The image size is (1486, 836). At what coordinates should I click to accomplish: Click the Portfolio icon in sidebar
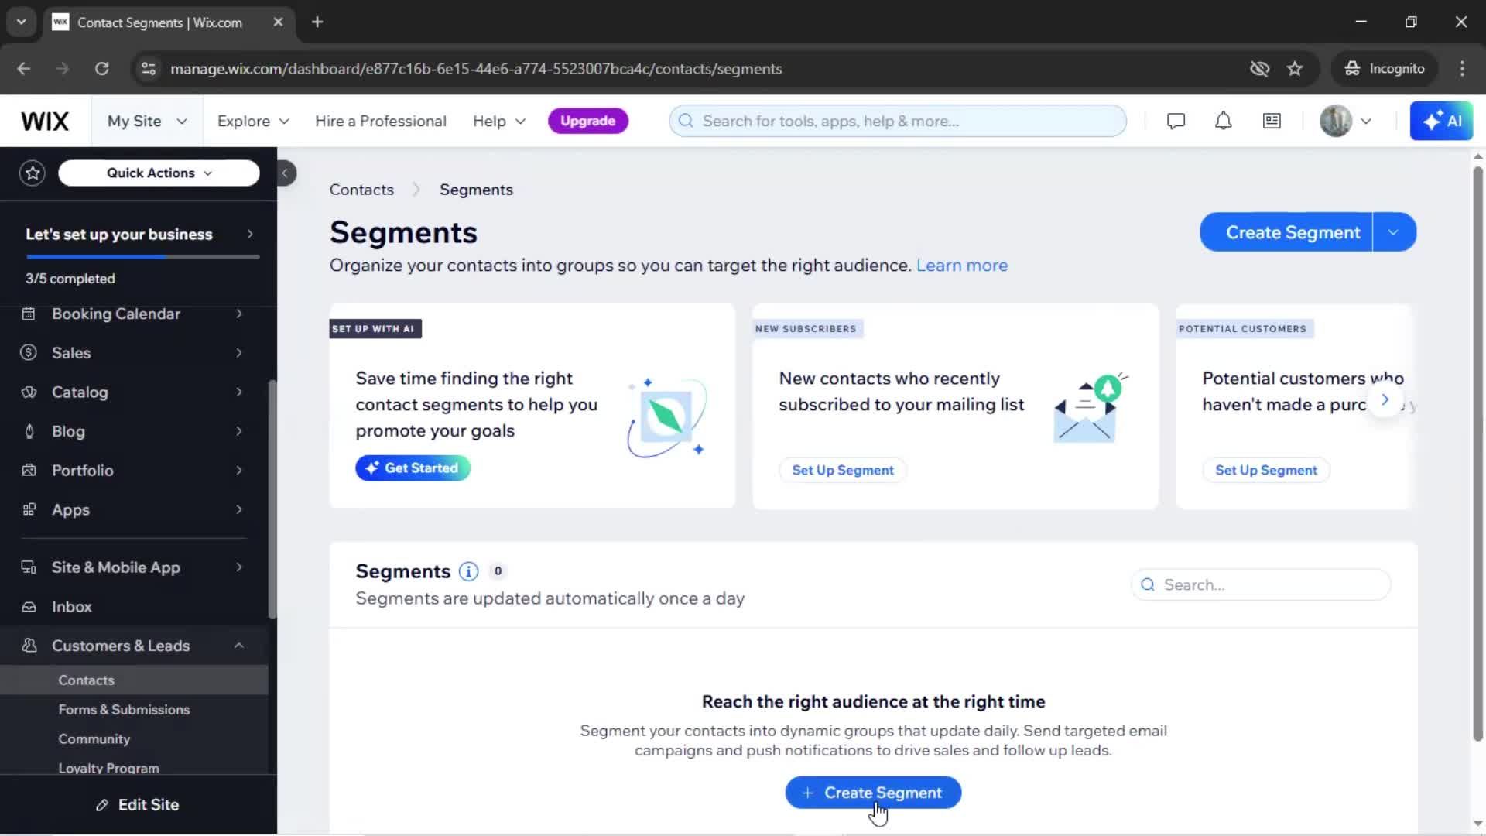[x=29, y=471]
